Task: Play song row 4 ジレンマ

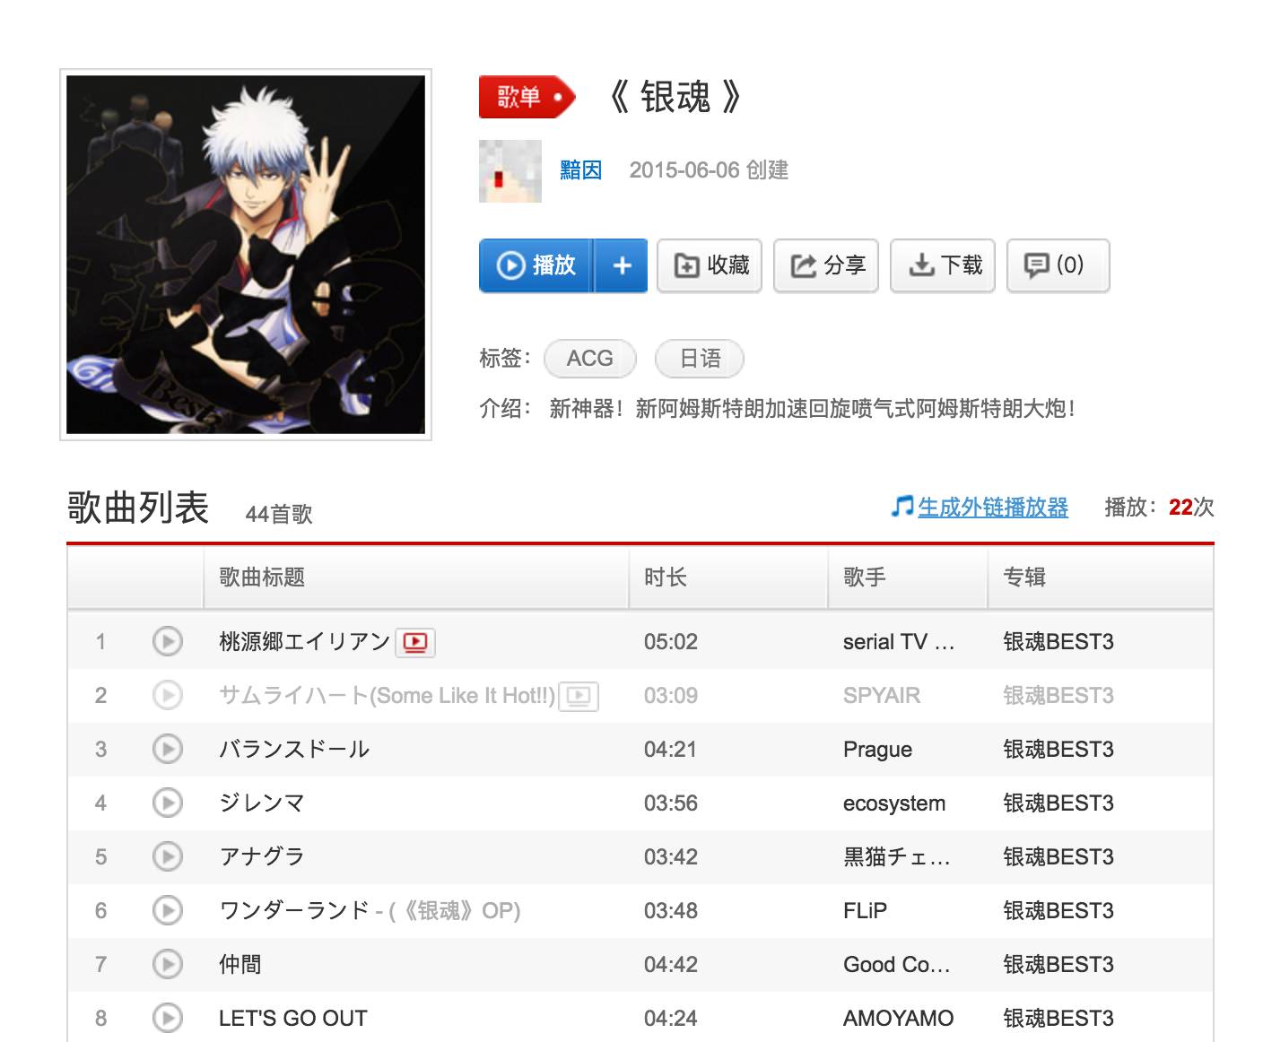Action: click(167, 803)
